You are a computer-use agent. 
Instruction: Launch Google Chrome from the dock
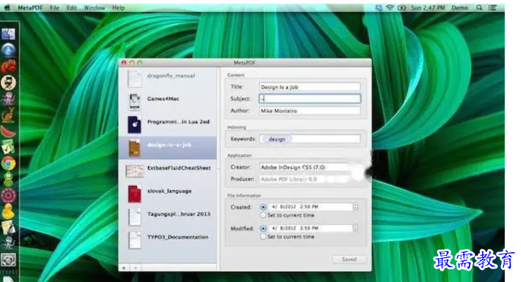point(8,163)
